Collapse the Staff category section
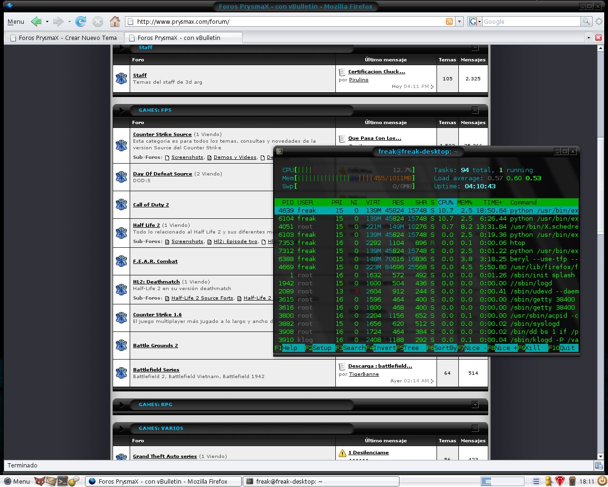Image resolution: width=608 pixels, height=487 pixels. point(475,48)
